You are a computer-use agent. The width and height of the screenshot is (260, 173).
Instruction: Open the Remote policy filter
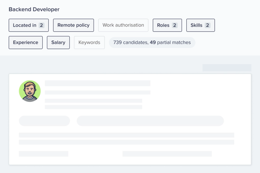coord(73,25)
